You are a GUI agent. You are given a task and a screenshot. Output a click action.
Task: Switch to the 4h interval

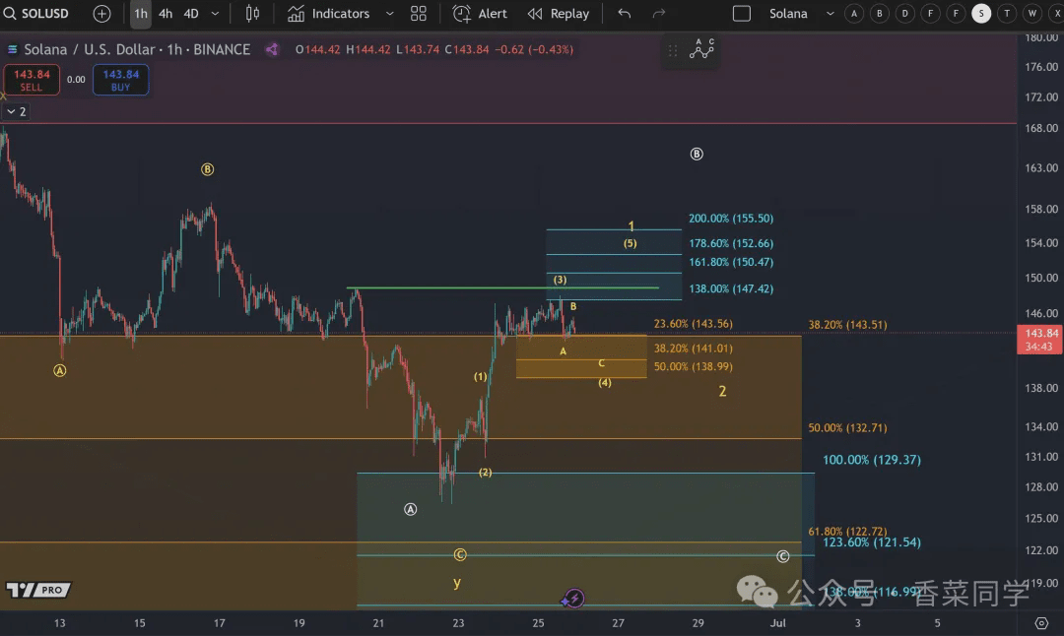pos(166,14)
